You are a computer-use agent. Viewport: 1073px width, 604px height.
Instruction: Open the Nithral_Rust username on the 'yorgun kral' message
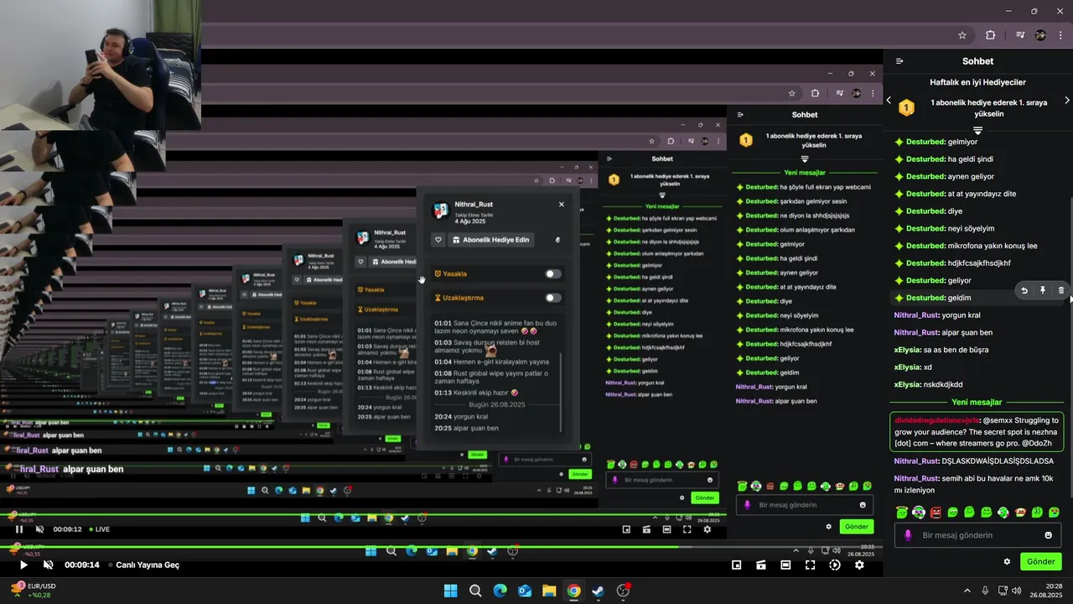click(916, 315)
